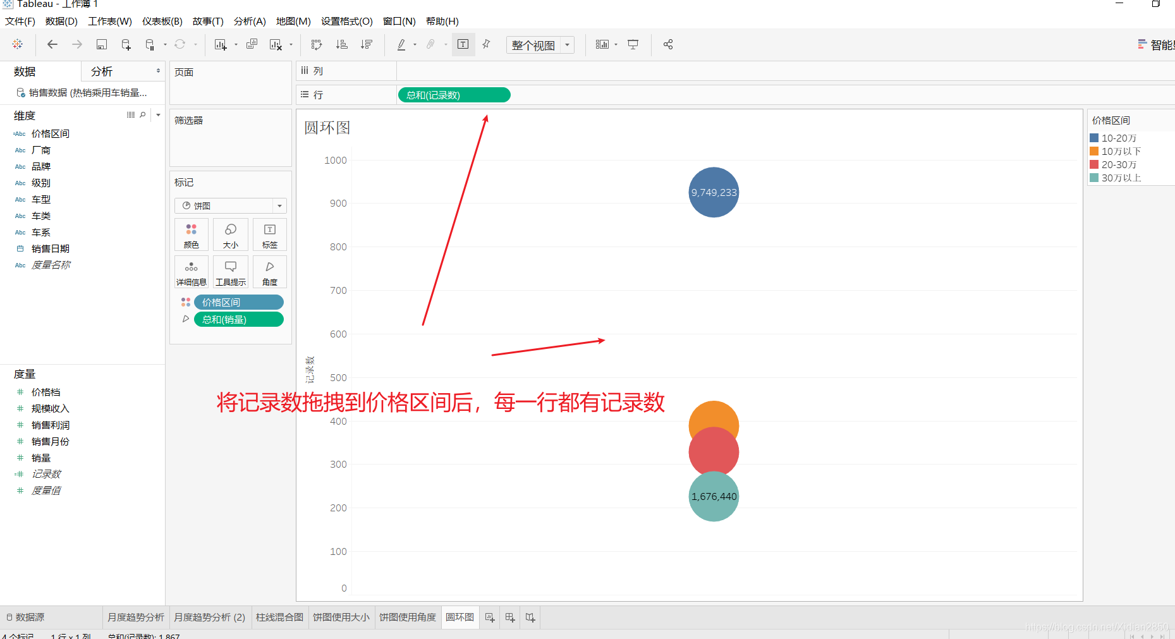Select the 销售数据 data source
This screenshot has height=639, width=1175.
pyautogui.click(x=82, y=92)
